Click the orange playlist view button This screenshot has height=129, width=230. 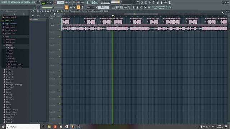point(66,7)
